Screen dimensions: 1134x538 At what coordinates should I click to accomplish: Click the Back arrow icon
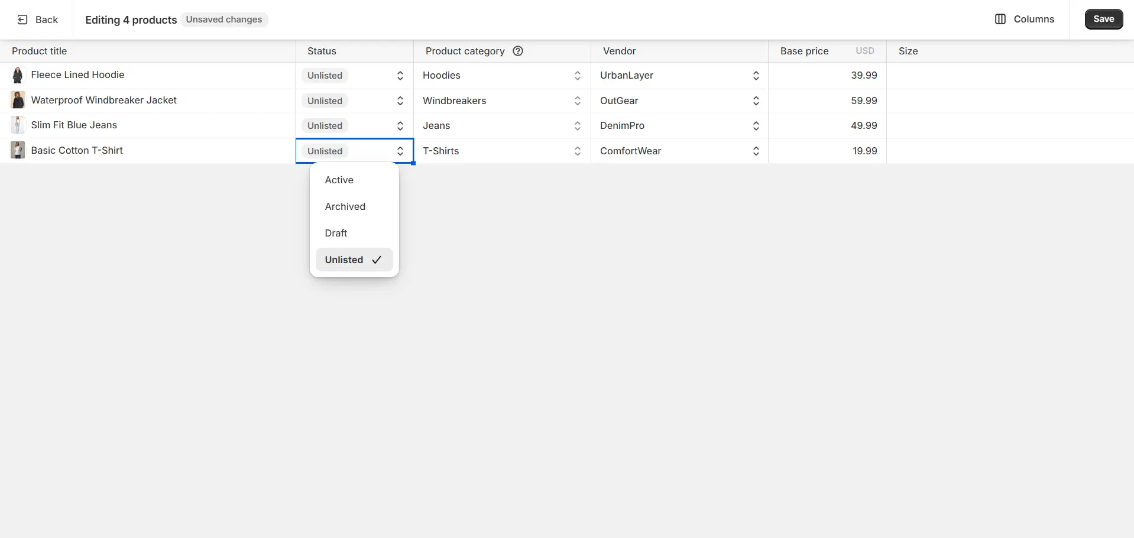pyautogui.click(x=22, y=20)
